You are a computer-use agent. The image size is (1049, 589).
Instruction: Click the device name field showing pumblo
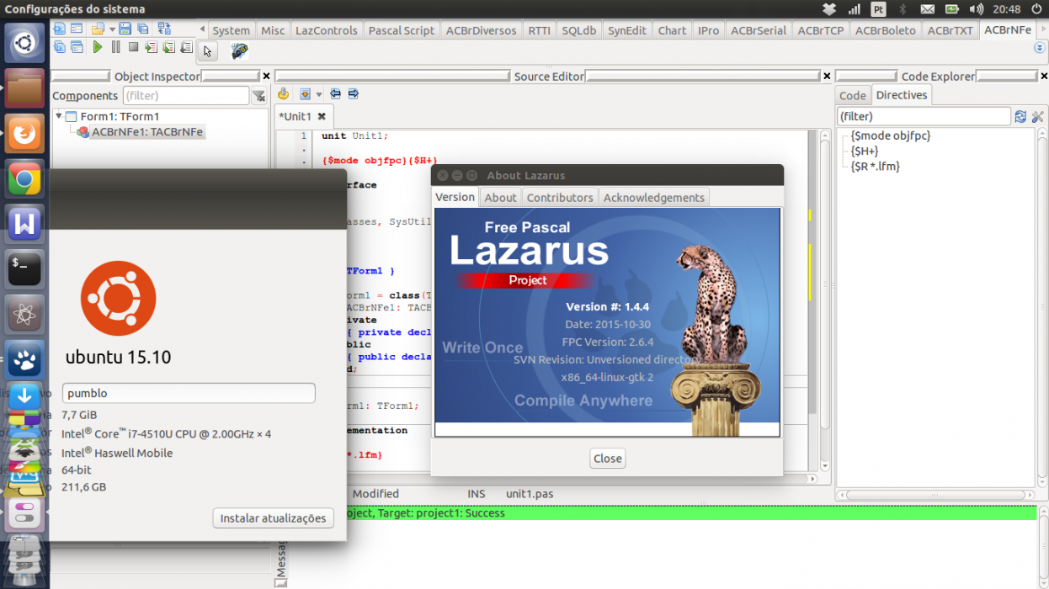click(189, 393)
